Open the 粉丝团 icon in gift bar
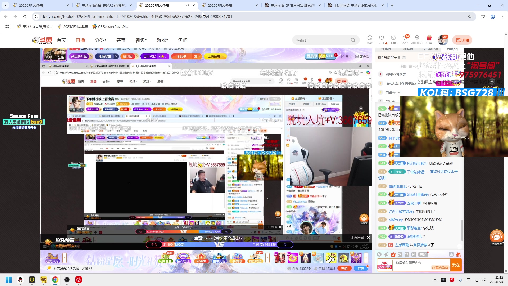508x286 pixels. point(201,258)
